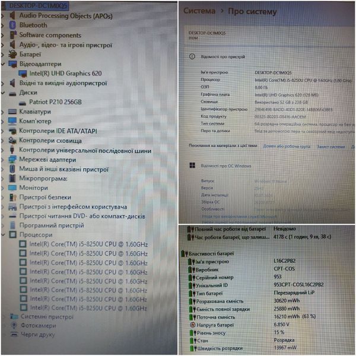Click battery device name value L16C2PB2

284,260
